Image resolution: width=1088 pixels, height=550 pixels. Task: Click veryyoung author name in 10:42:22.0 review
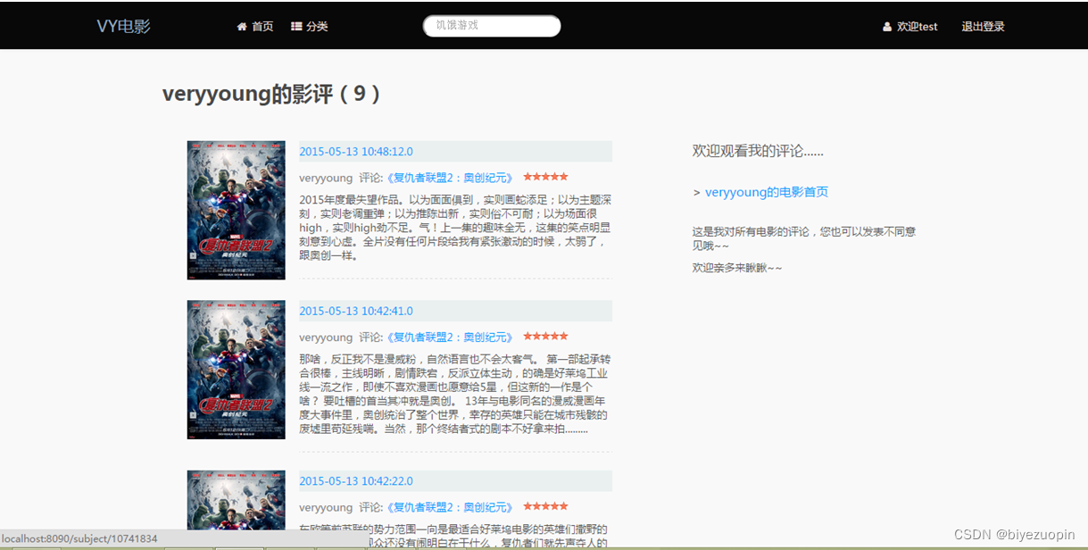[x=326, y=507]
